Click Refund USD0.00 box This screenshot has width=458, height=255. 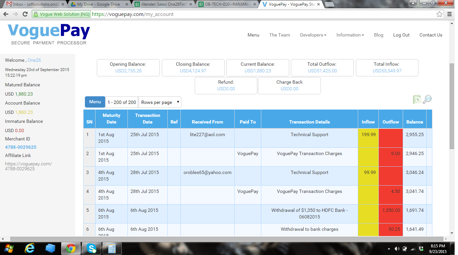226,86
